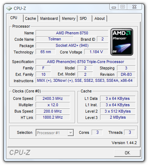Open the About tab
Viewport: 148px width, 165px height.
pyautogui.click(x=100, y=18)
